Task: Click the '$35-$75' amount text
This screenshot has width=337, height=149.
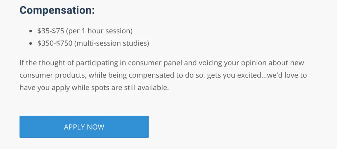Action: [x=51, y=31]
